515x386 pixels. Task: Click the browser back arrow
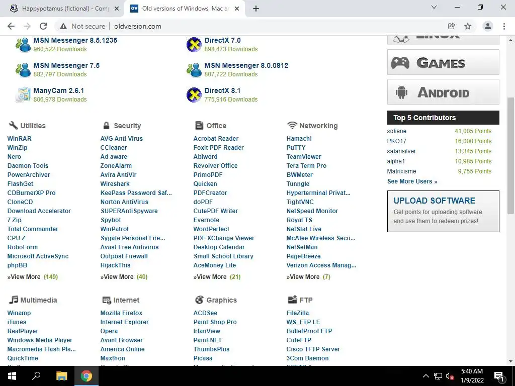11,26
